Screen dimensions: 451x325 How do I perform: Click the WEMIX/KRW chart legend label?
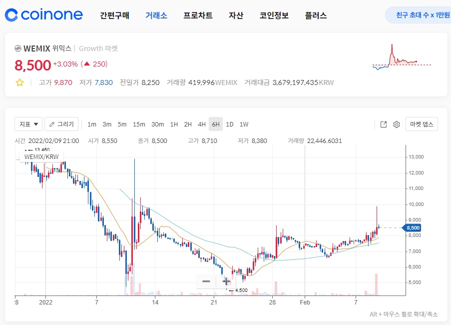coord(41,157)
